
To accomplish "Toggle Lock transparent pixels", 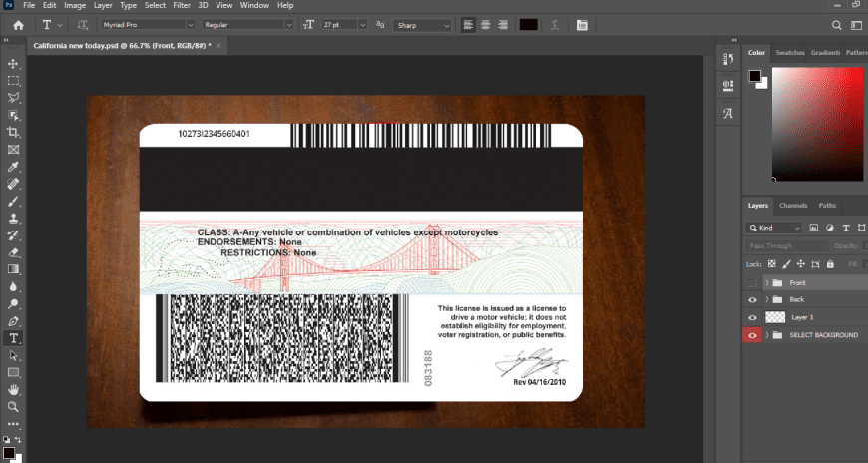I will coord(771,264).
